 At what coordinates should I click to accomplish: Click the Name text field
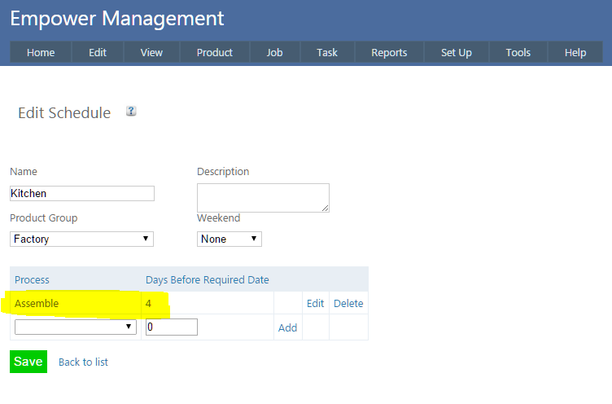point(81,194)
